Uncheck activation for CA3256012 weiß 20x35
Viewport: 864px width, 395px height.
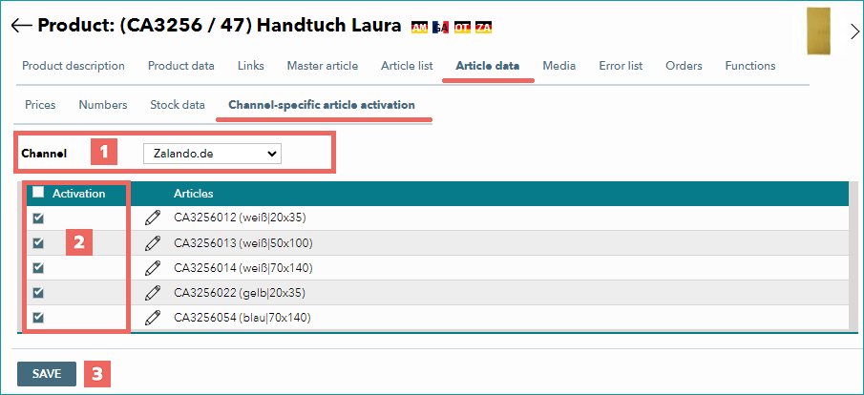pyautogui.click(x=38, y=218)
